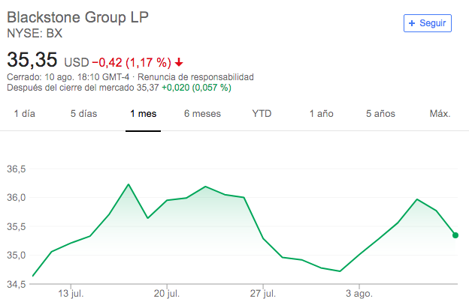Viewport: 469px width, 299px height.
Task: Click the 13 jul. axis label
Action: coord(71,293)
